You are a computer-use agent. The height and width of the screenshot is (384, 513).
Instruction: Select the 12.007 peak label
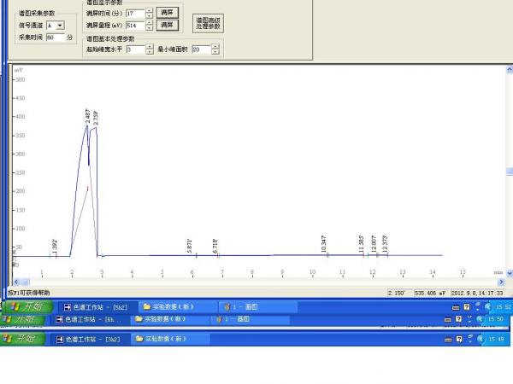tap(374, 244)
